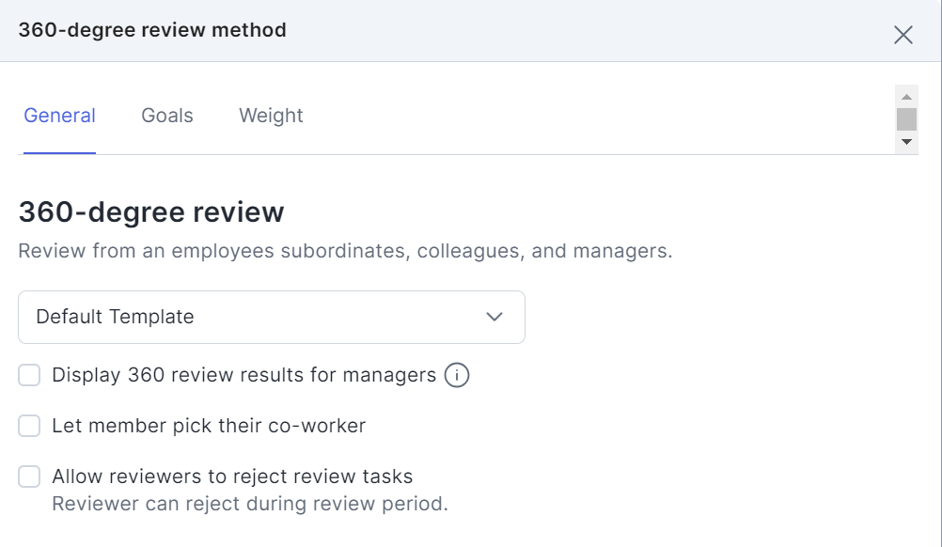Open the Default Template dropdown
Viewport: 942px width, 547px height.
point(271,317)
